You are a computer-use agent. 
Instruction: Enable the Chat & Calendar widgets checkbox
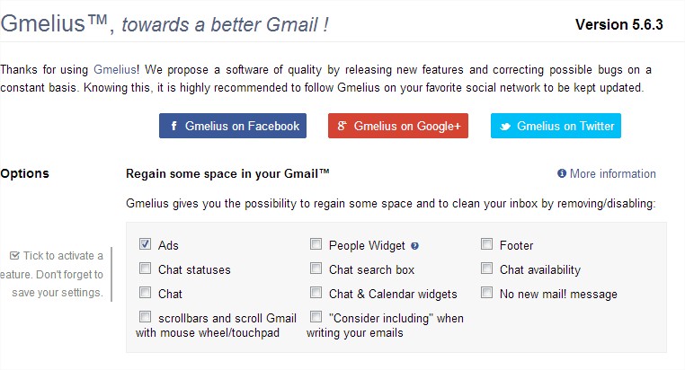[316, 292]
